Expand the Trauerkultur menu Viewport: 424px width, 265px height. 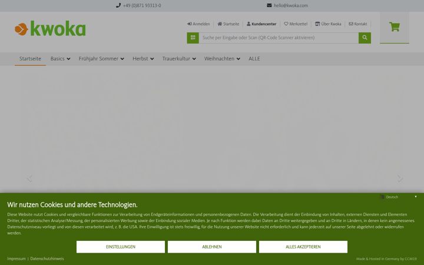tap(179, 59)
